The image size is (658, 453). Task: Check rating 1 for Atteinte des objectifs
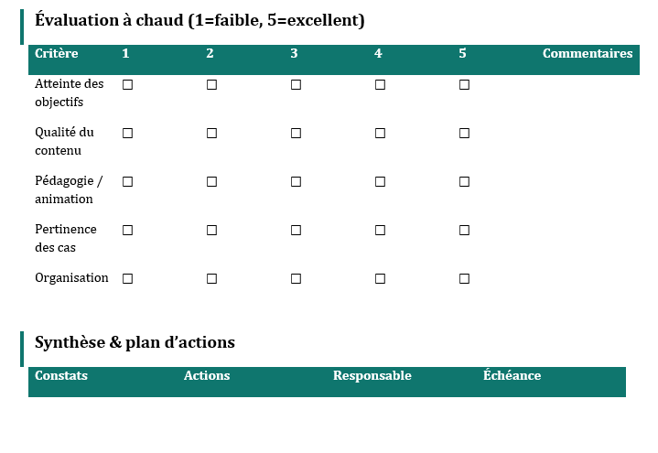pos(127,84)
